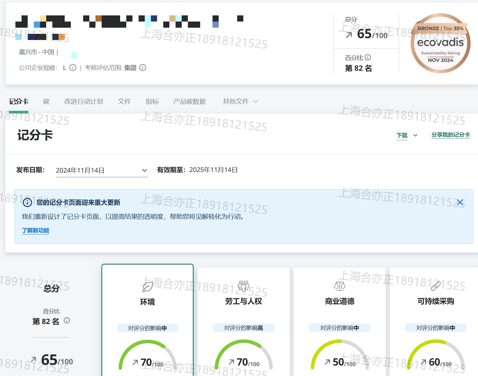
Task: Click the chain link icon on 可持续采购 card
Action: [x=435, y=286]
